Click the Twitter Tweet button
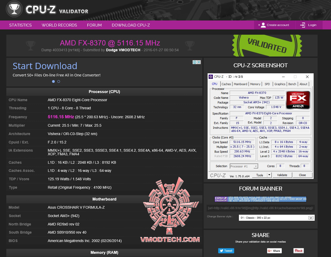Screen dimensions: 331x257 click(226, 251)
